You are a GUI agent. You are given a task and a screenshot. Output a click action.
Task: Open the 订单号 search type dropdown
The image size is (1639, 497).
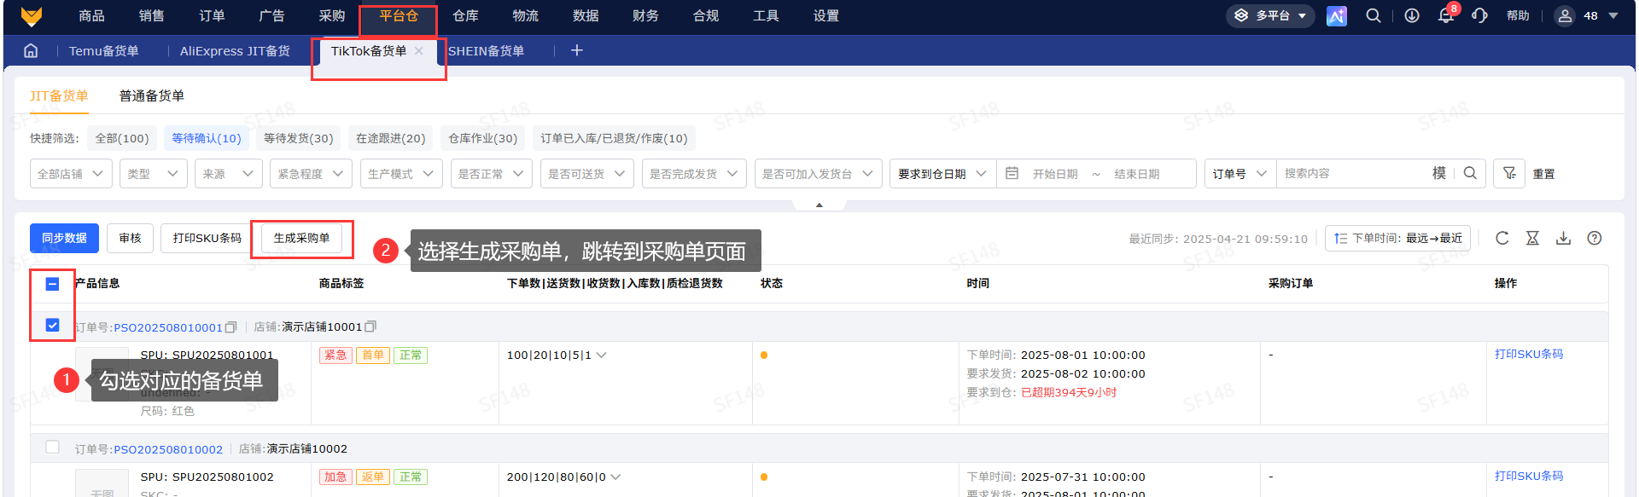pyautogui.click(x=1240, y=173)
